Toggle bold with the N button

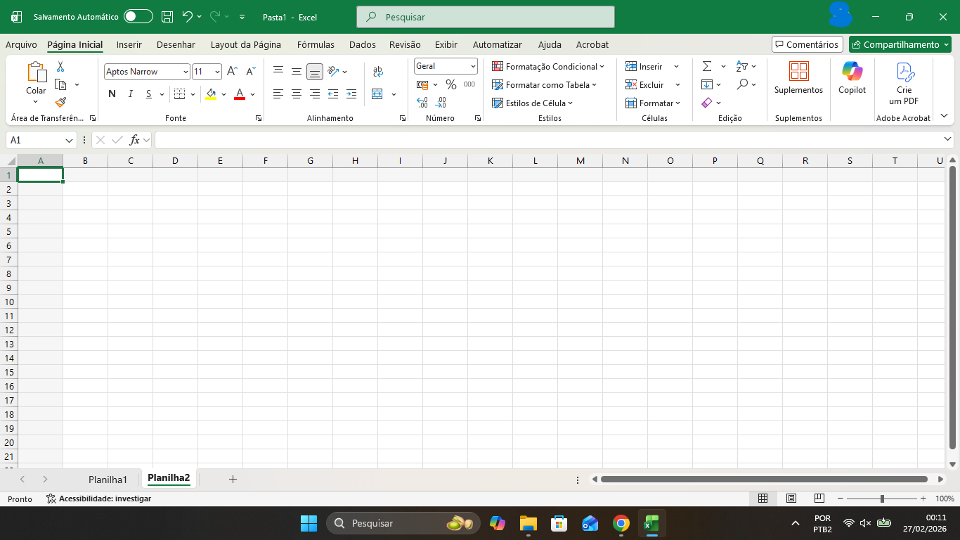pyautogui.click(x=112, y=94)
